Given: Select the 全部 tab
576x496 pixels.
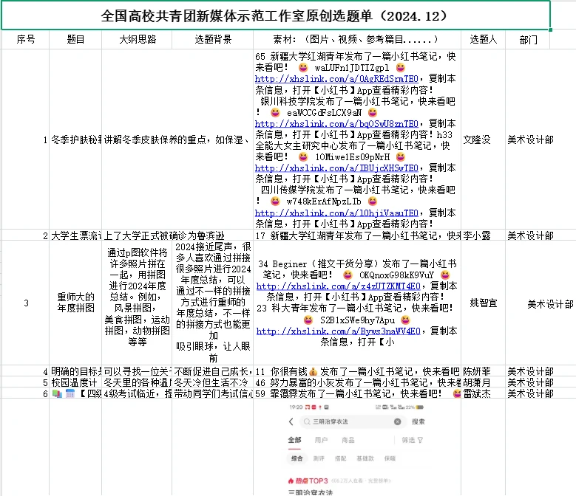Looking at the screenshot, I should (294, 440).
